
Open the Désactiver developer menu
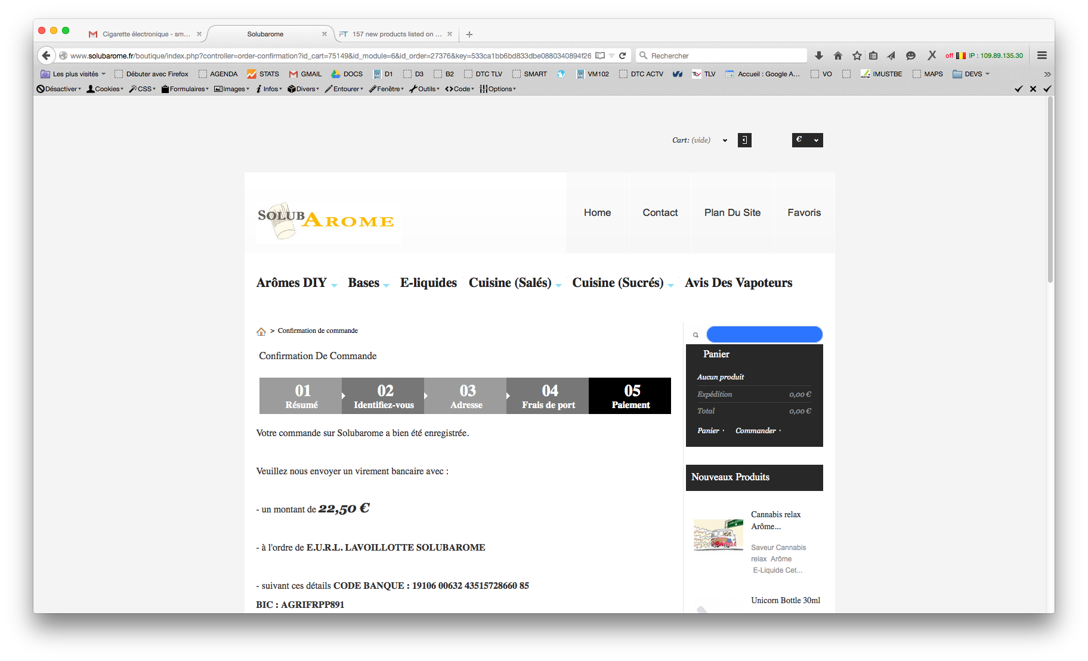(x=58, y=89)
